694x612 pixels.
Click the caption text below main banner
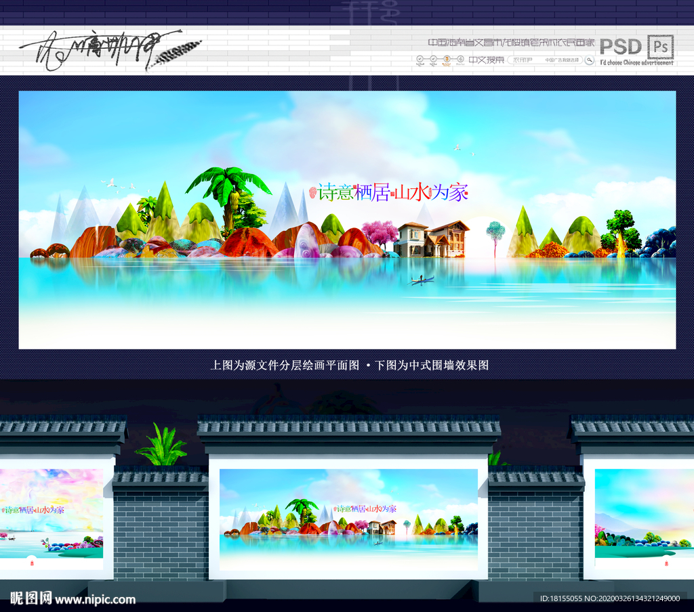[x=349, y=365]
